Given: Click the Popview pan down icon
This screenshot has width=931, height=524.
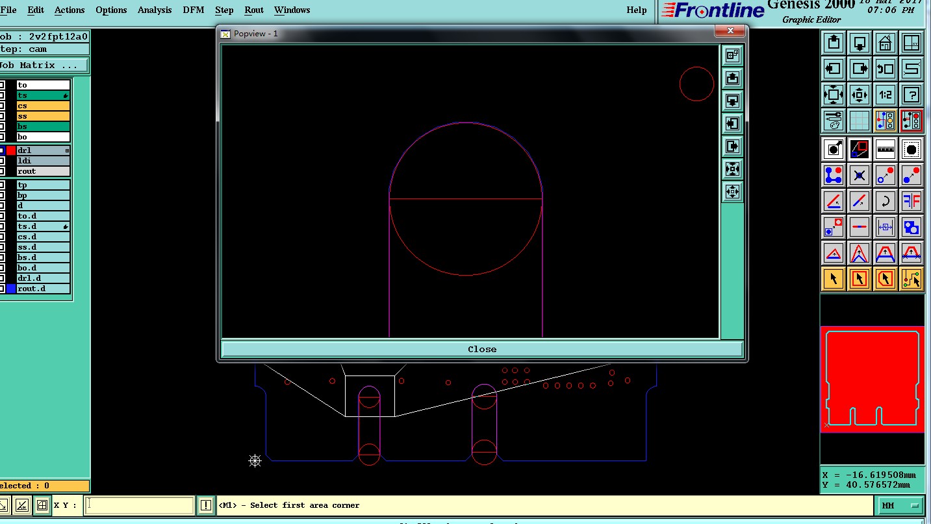Looking at the screenshot, I should click(x=733, y=101).
